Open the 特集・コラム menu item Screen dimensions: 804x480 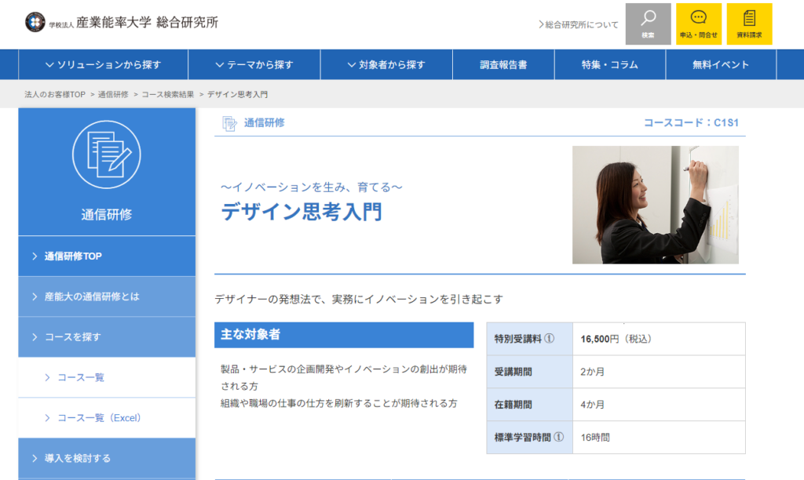click(x=609, y=65)
